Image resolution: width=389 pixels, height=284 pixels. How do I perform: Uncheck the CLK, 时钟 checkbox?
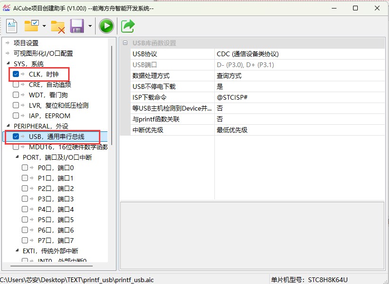point(16,74)
